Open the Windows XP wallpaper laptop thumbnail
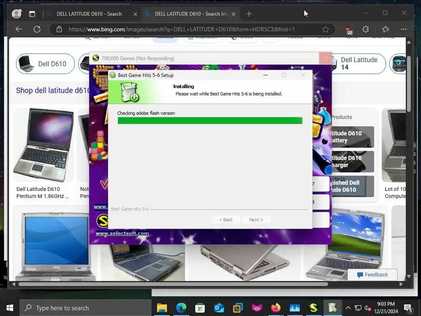The width and height of the screenshot is (421, 316). [x=346, y=245]
